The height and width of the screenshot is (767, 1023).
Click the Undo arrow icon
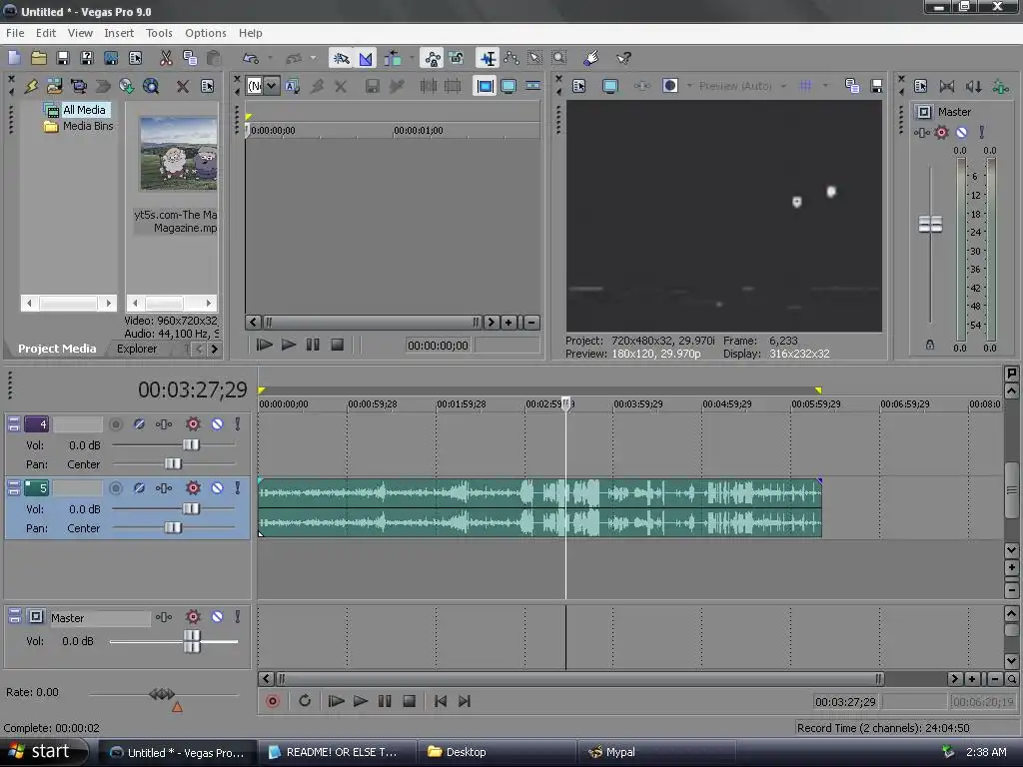click(x=251, y=58)
